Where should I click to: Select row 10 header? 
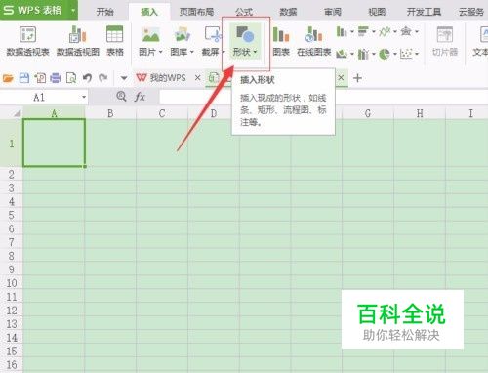pyautogui.click(x=12, y=283)
